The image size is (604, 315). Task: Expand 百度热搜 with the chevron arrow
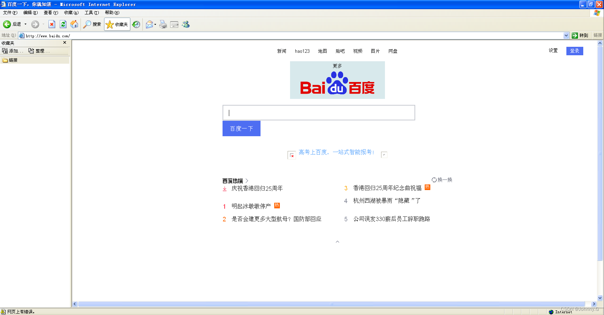[247, 181]
